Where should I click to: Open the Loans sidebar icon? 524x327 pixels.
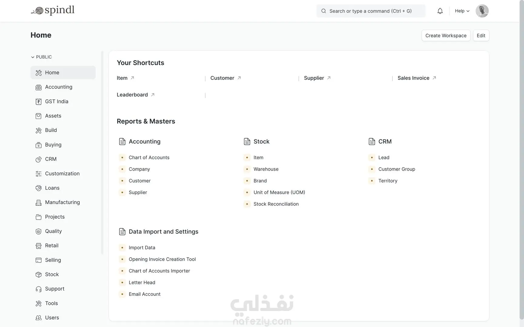[x=39, y=188]
